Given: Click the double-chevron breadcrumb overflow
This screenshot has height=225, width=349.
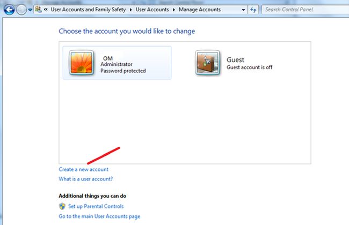Looking at the screenshot, I should click(47, 9).
